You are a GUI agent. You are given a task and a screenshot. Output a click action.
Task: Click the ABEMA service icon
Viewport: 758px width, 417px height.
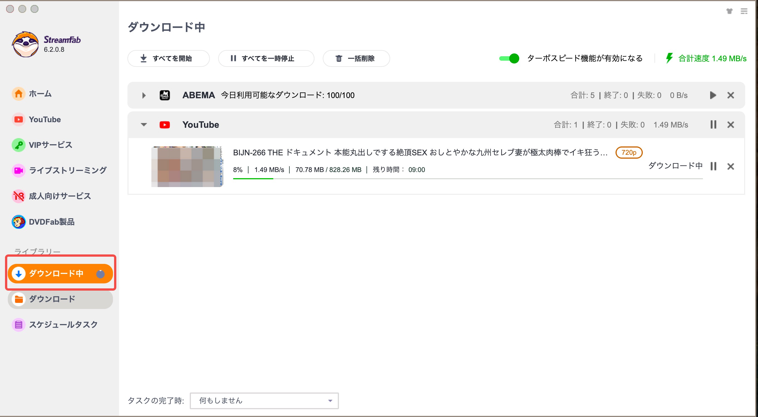165,95
